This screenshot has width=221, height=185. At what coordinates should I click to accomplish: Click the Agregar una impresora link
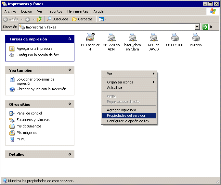click(x=34, y=49)
